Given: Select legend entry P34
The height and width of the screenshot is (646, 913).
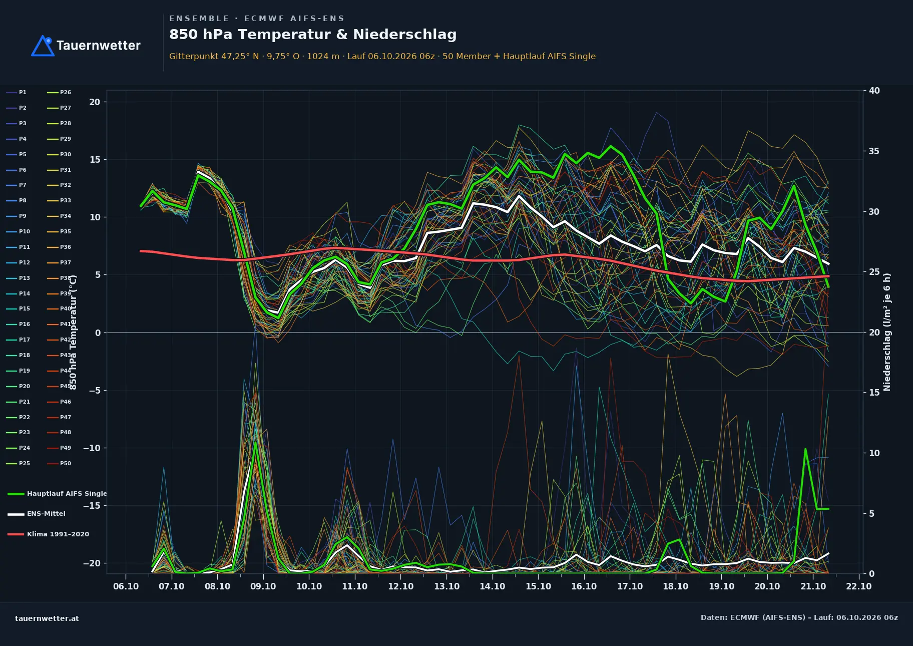Looking at the screenshot, I should click(x=59, y=216).
